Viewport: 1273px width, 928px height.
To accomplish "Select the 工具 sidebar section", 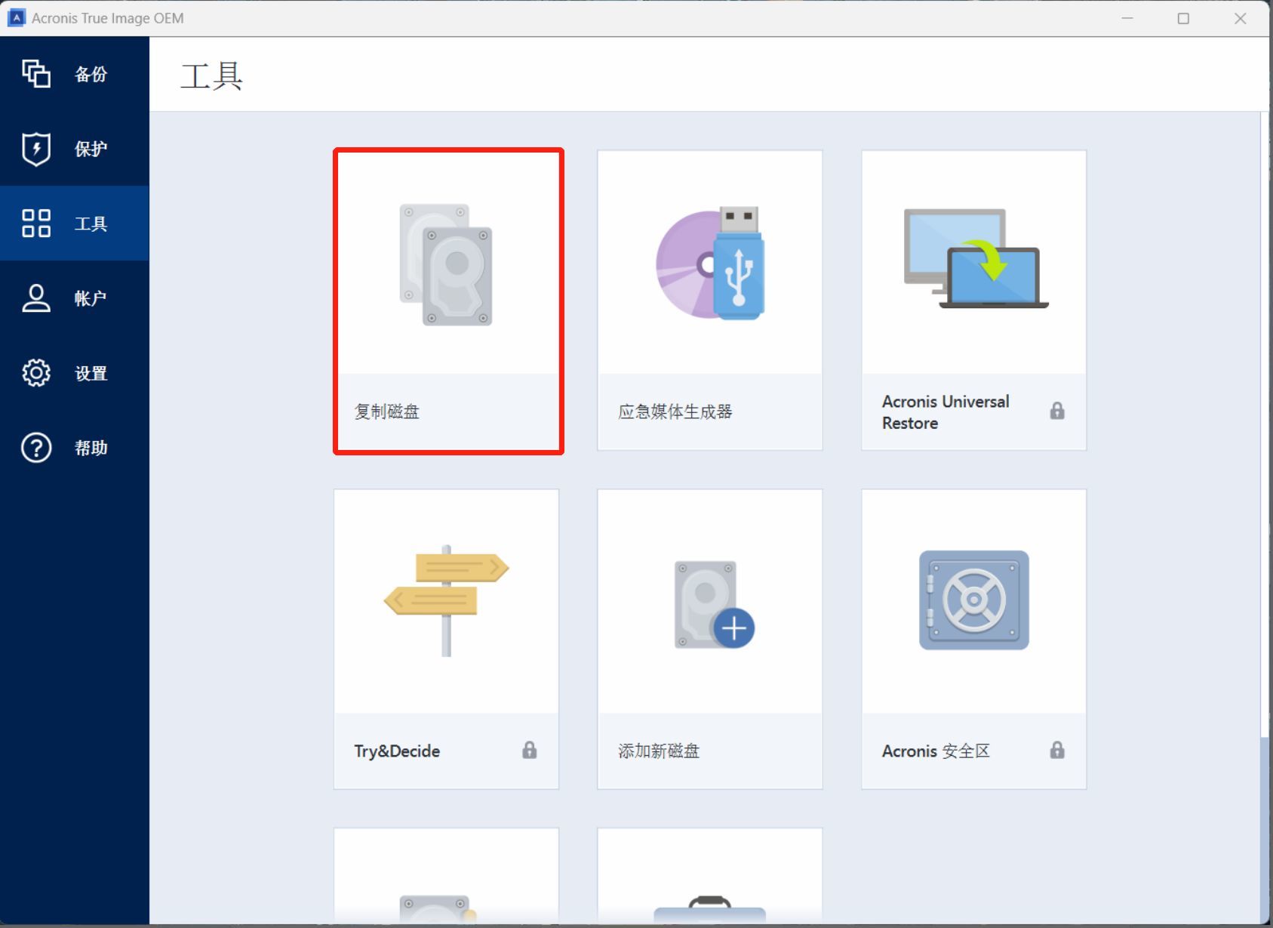I will (75, 224).
